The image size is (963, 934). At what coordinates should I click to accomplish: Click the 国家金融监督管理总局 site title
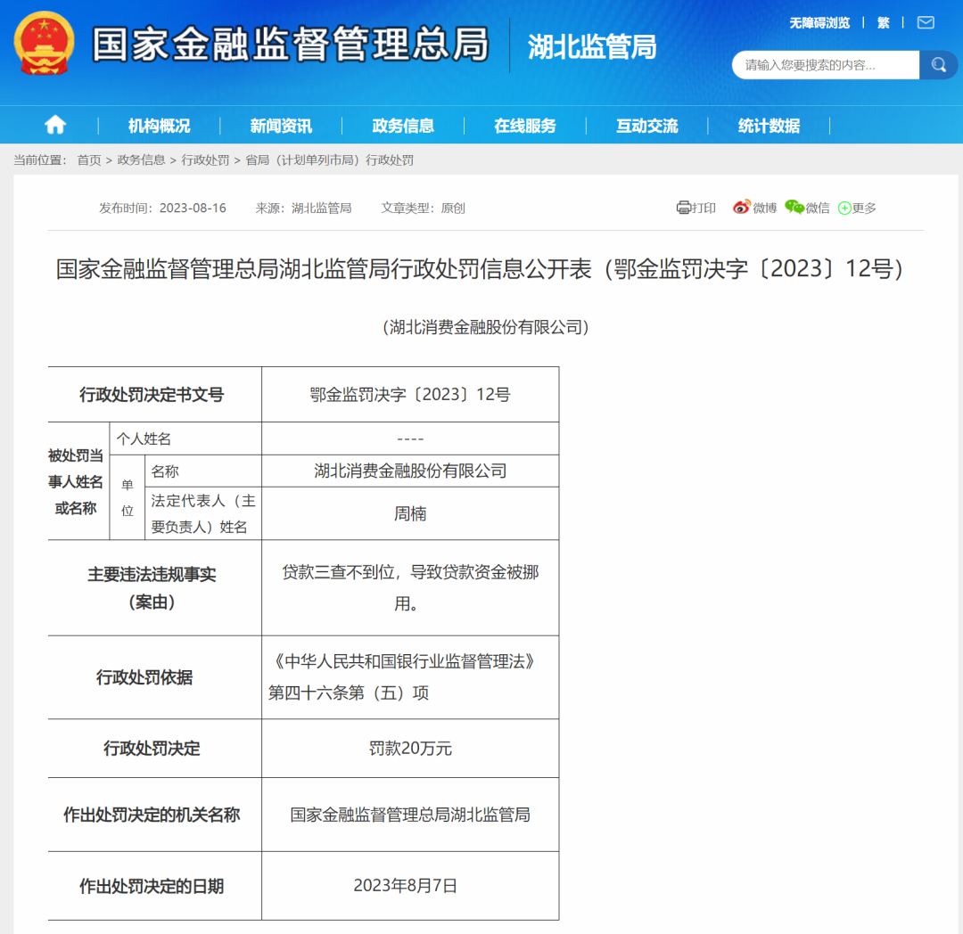(290, 44)
